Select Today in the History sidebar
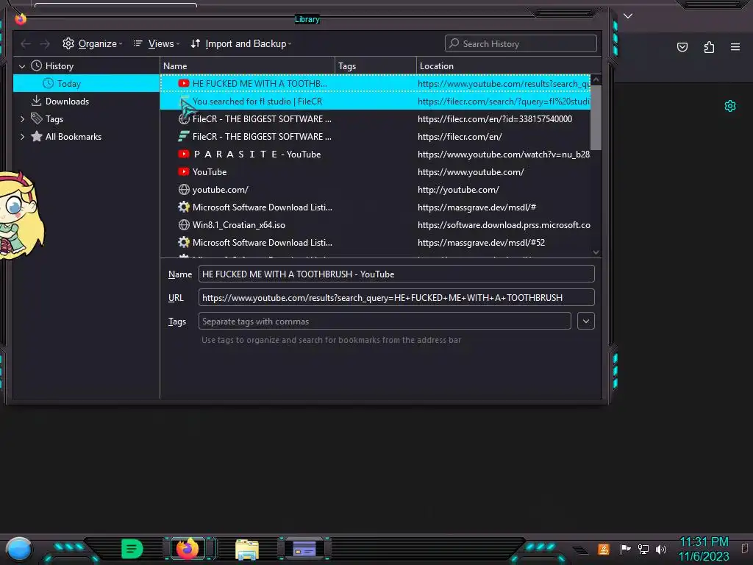 87,84
